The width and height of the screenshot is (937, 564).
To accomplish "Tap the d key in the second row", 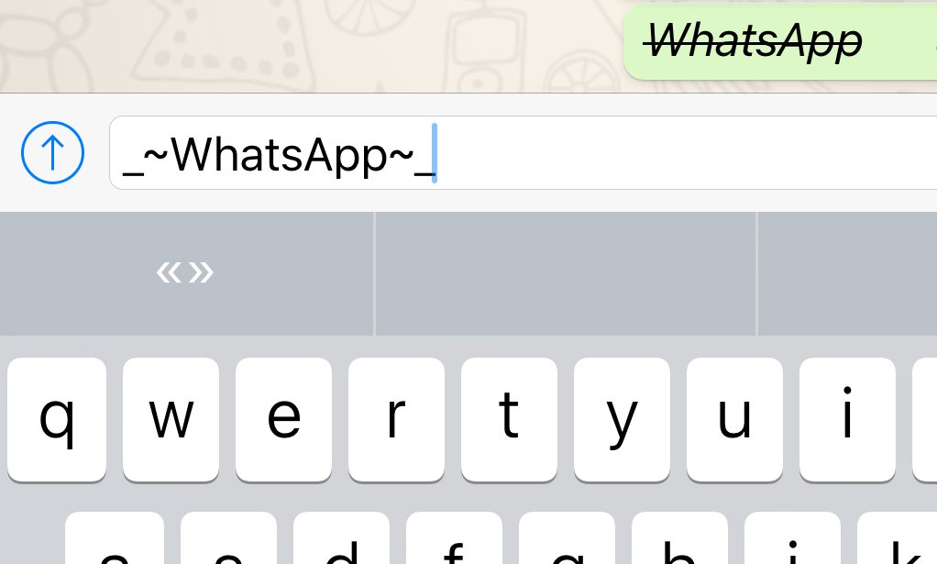I will tap(341, 537).
